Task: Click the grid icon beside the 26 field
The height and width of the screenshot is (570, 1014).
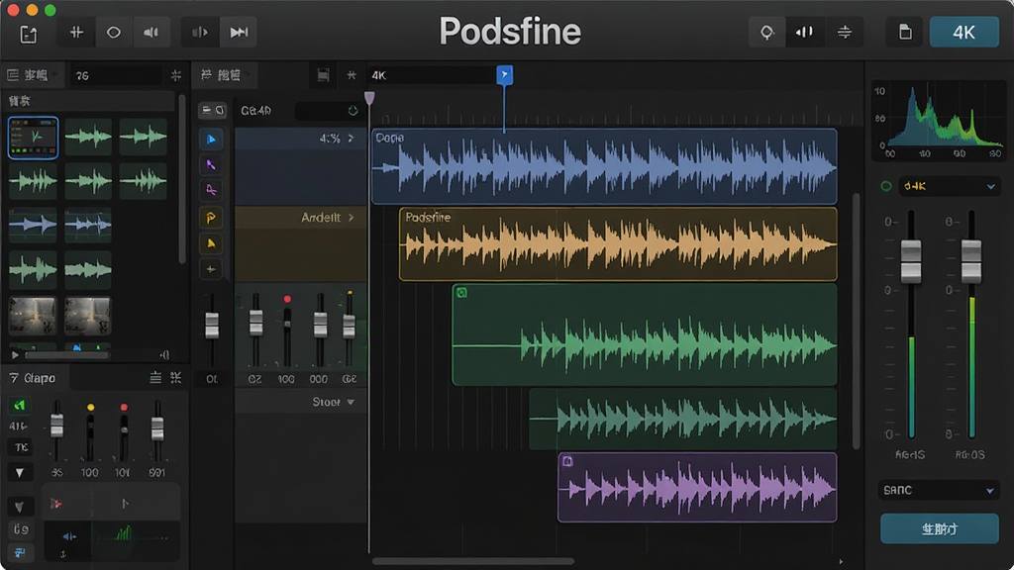Action: (x=176, y=75)
